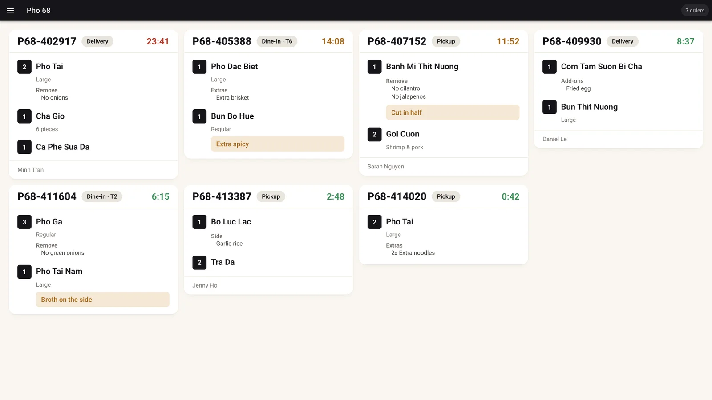Click the 7 orders badge
Image resolution: width=712 pixels, height=400 pixels.
(695, 10)
